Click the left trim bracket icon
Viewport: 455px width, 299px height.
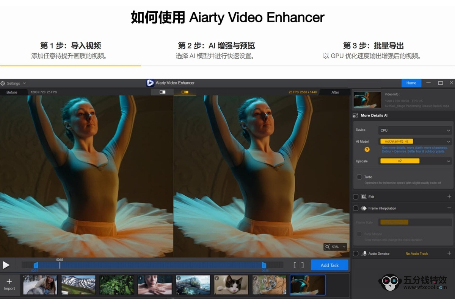(x=295, y=265)
